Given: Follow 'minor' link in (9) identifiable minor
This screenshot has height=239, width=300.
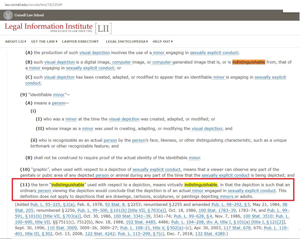Looking at the screenshot, I should pos(59,95).
